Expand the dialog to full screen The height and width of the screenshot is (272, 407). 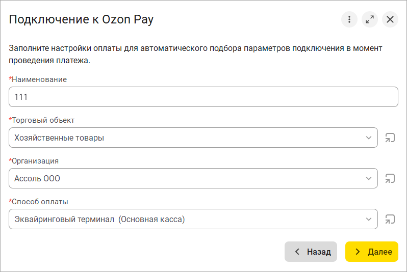pos(369,19)
